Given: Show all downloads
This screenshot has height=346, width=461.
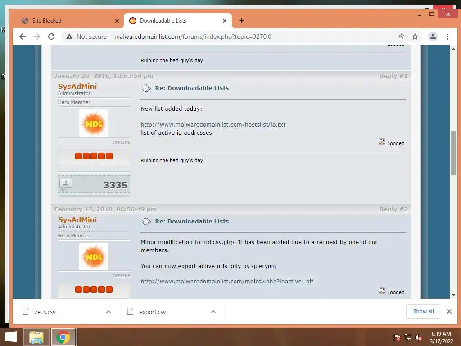Looking at the screenshot, I should 423,311.
